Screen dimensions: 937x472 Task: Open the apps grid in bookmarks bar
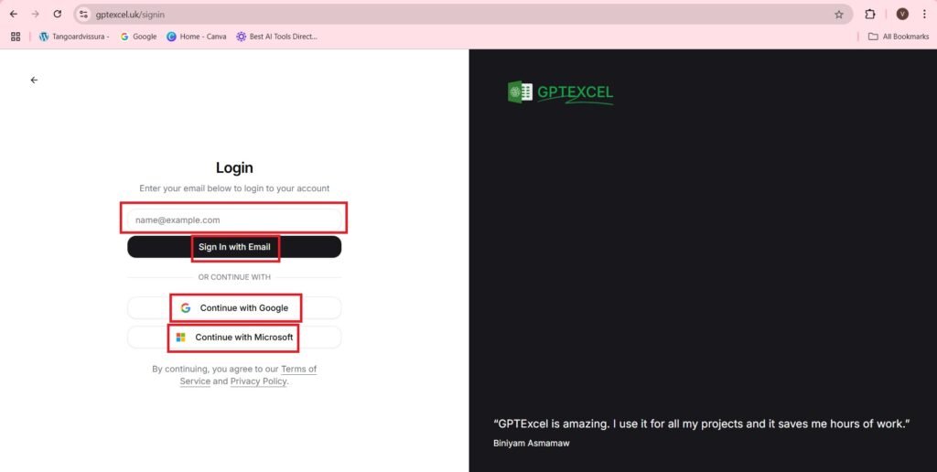pos(16,37)
